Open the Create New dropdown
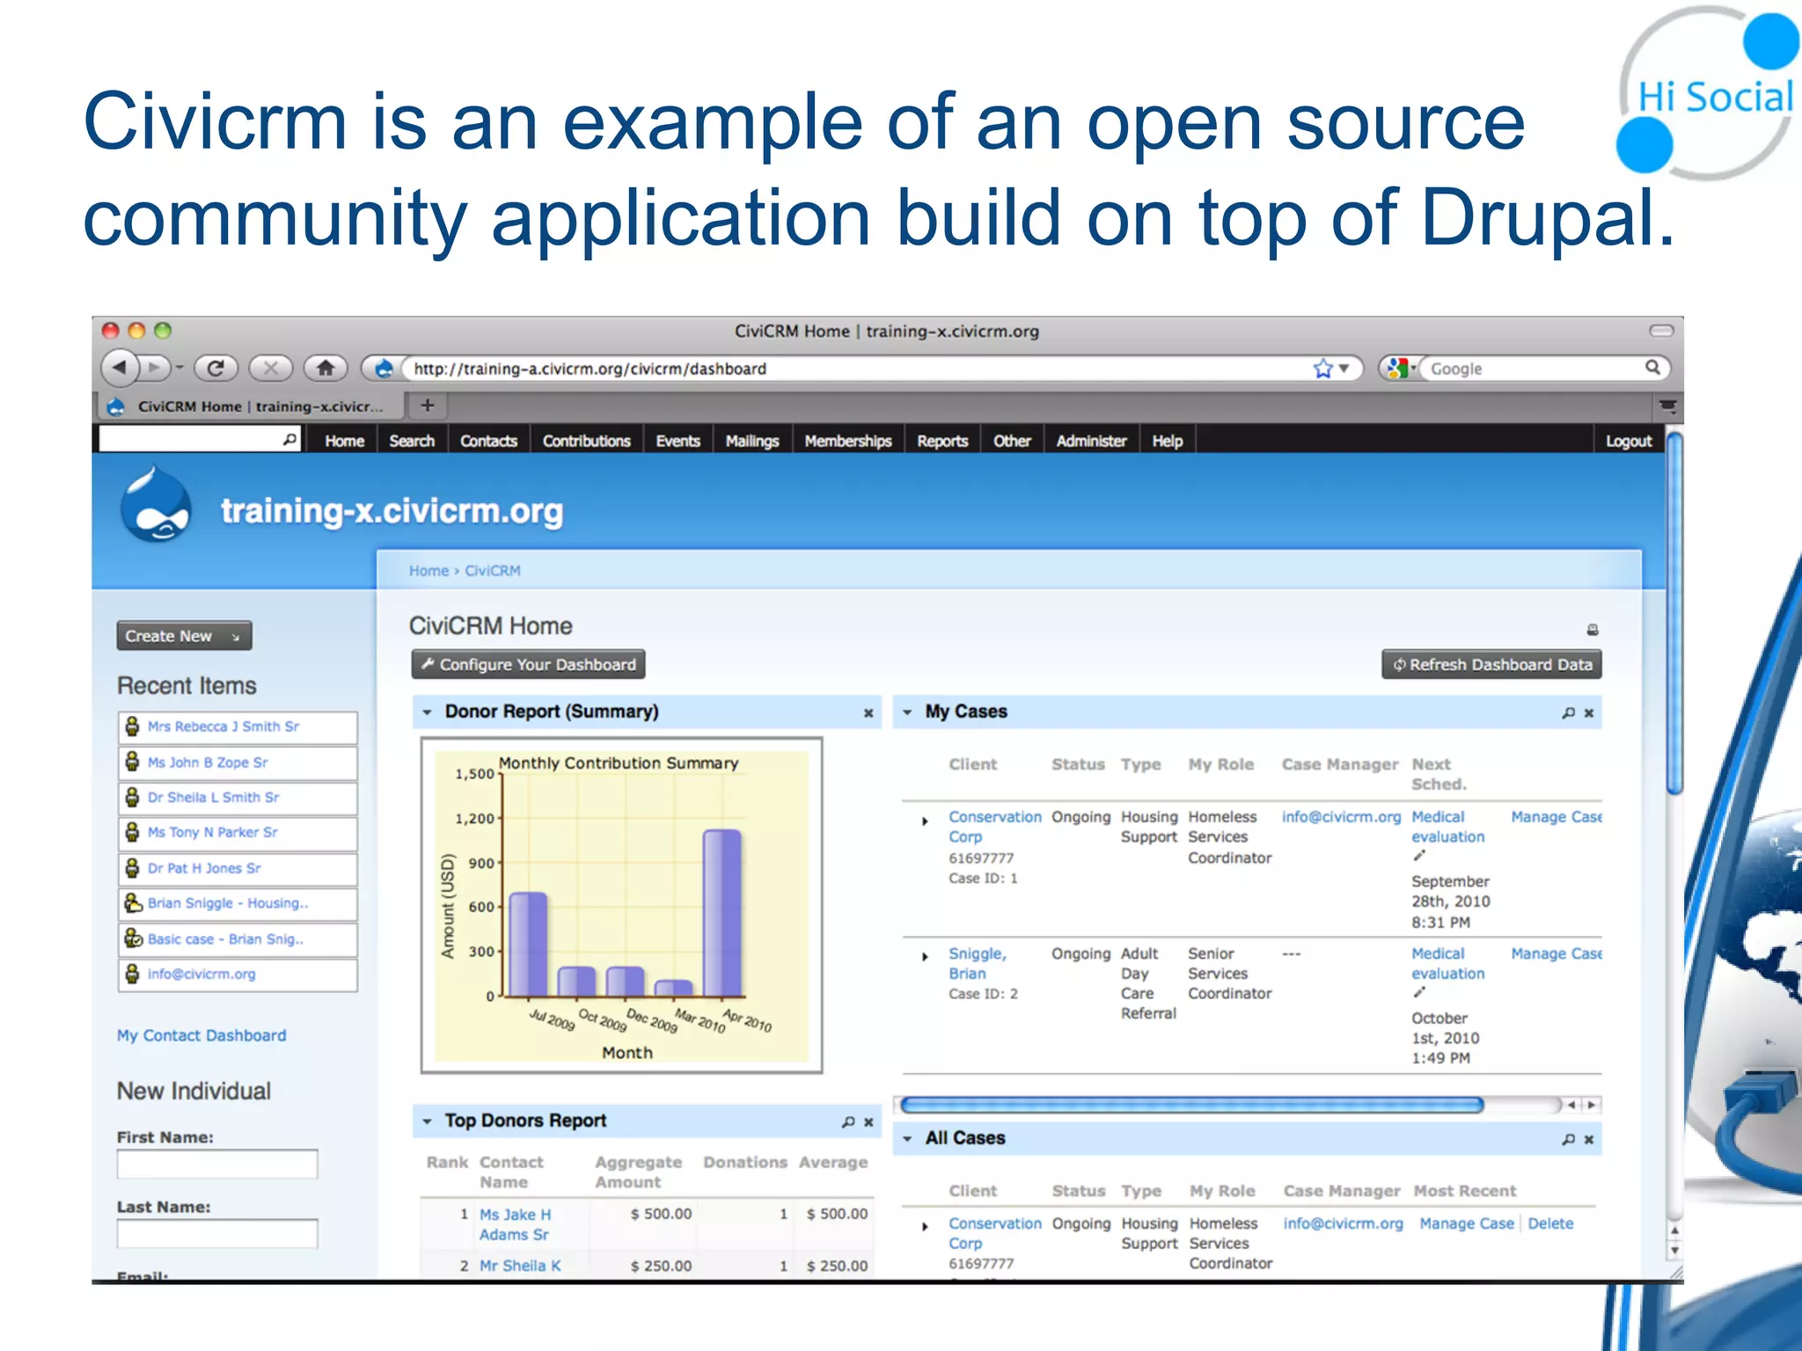The height and width of the screenshot is (1351, 1802). pos(184,636)
